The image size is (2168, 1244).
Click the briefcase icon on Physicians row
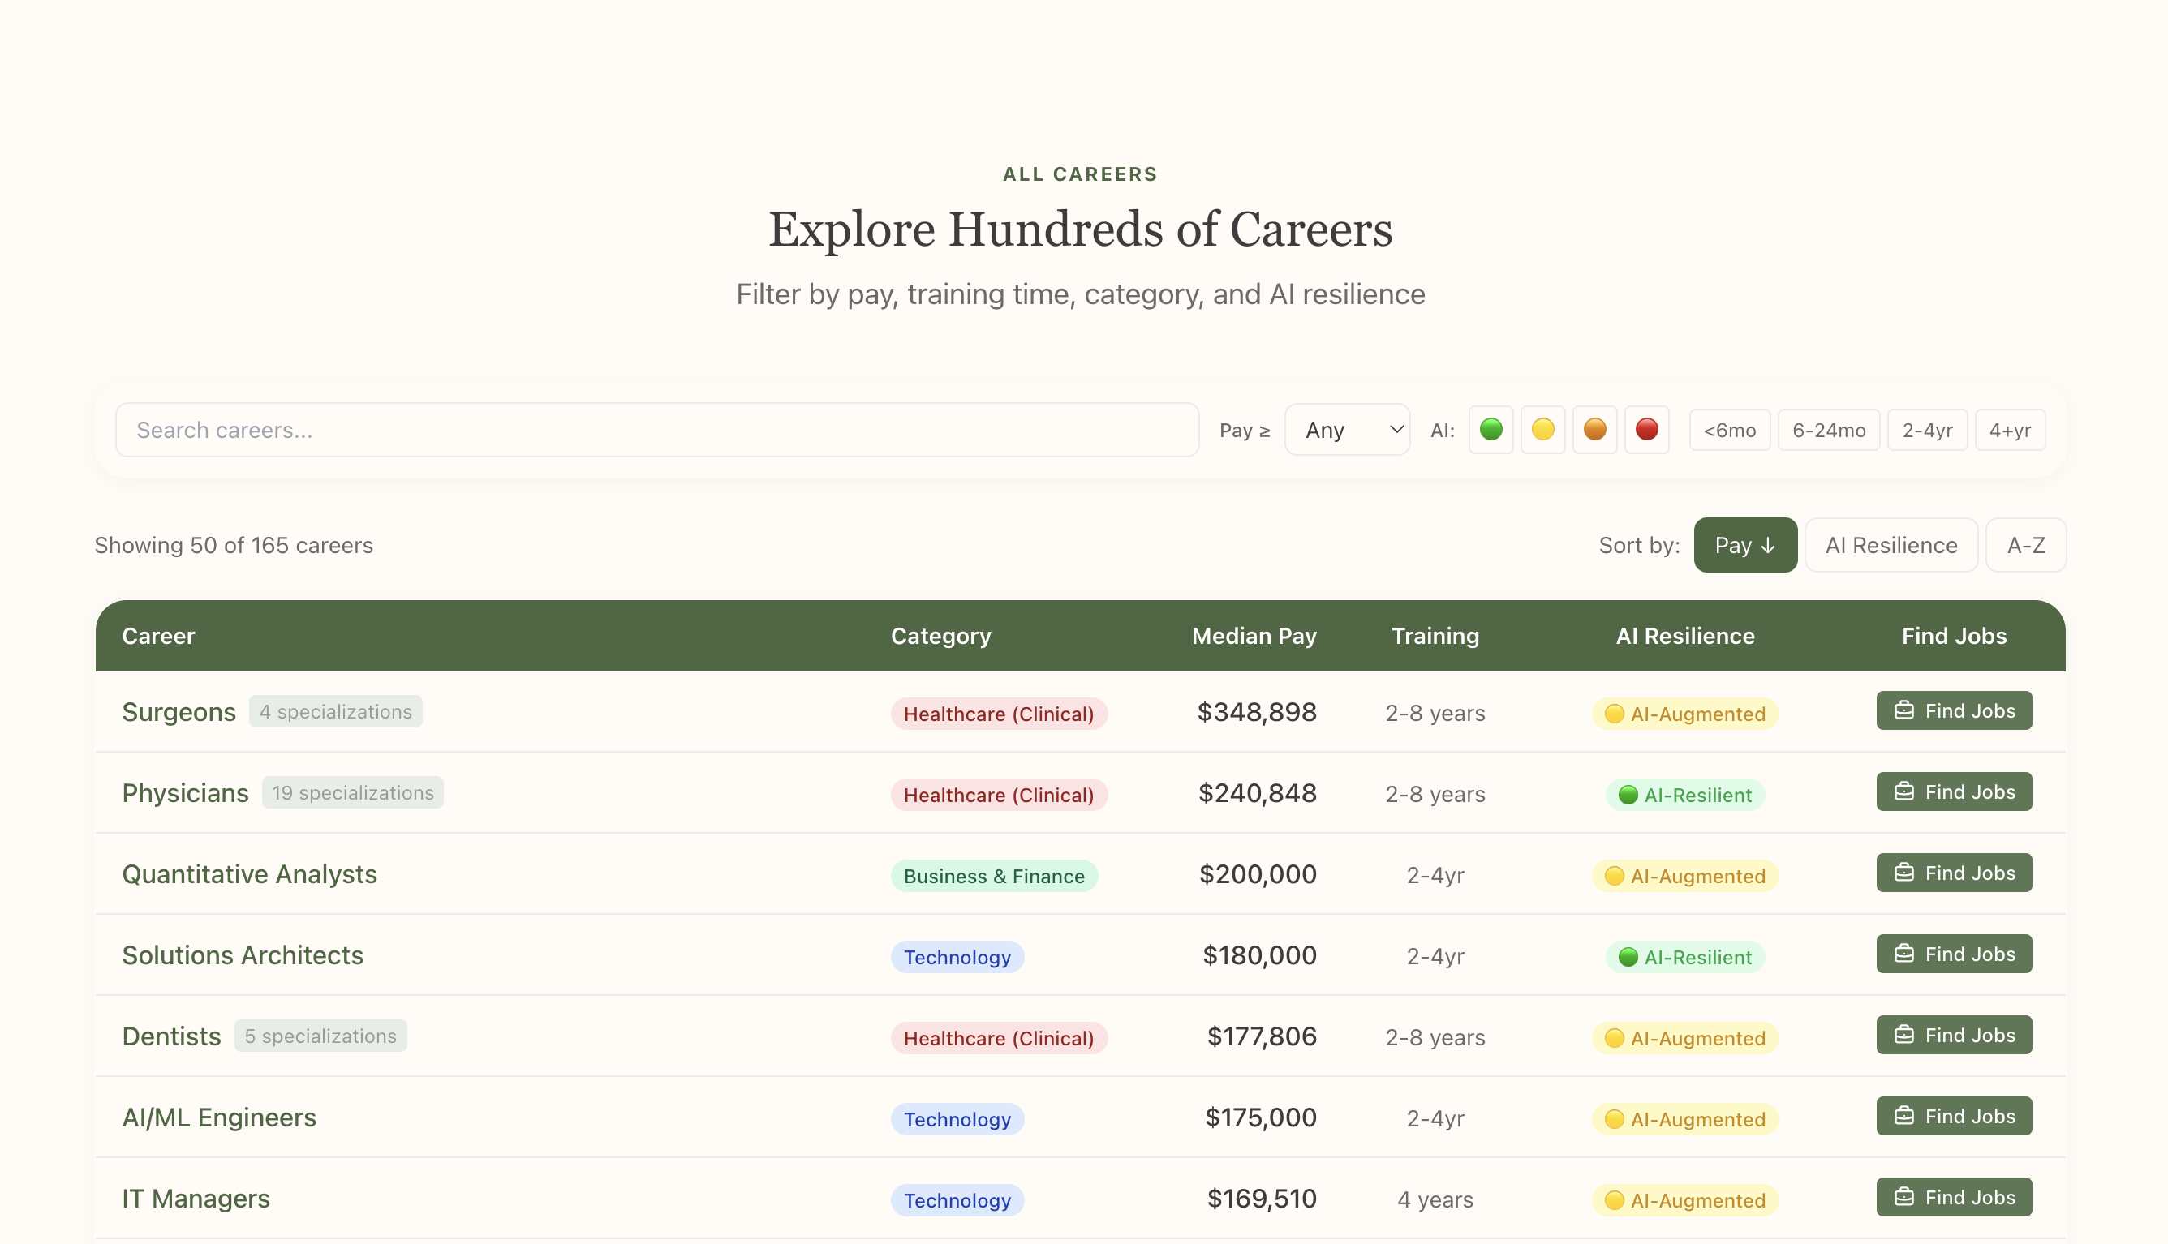1906,791
